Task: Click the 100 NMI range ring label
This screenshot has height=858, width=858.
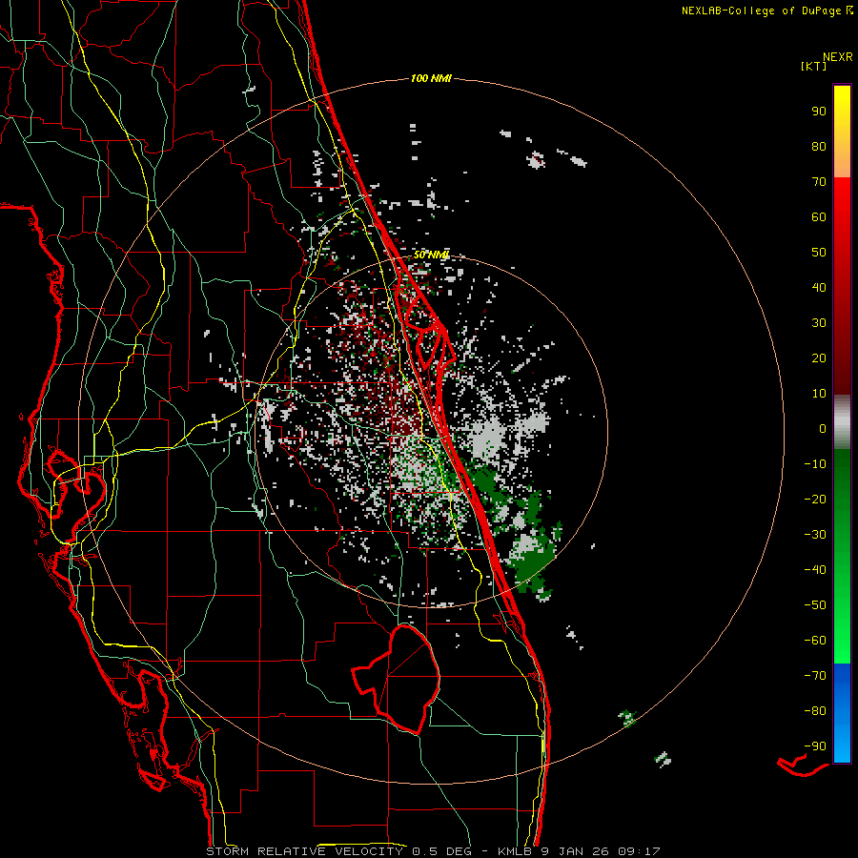Action: [x=431, y=79]
